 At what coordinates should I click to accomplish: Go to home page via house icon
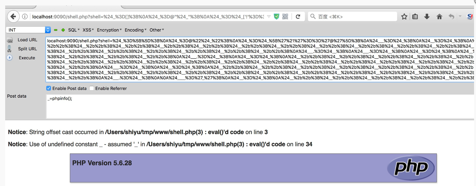click(439, 17)
